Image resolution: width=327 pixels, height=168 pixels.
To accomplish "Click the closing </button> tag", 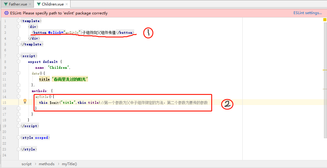I will pyautogui.click(x=125, y=33).
